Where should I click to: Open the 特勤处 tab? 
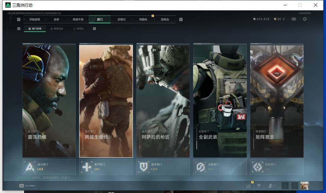click(x=143, y=20)
